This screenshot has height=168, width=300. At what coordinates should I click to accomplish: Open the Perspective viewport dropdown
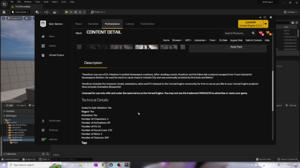click(15, 18)
